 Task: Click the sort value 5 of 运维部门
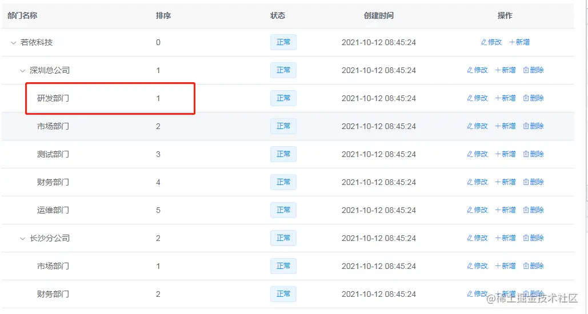158,210
